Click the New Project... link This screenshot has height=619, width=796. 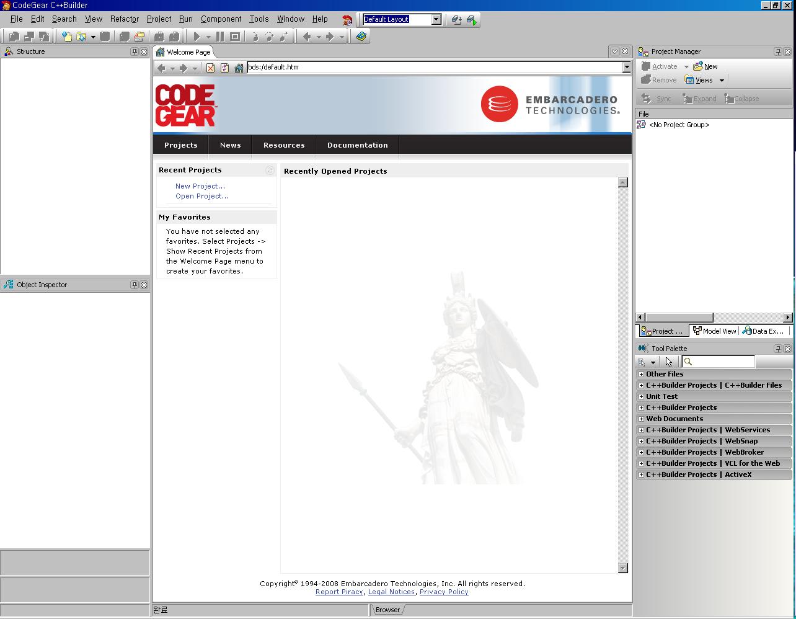(x=200, y=186)
